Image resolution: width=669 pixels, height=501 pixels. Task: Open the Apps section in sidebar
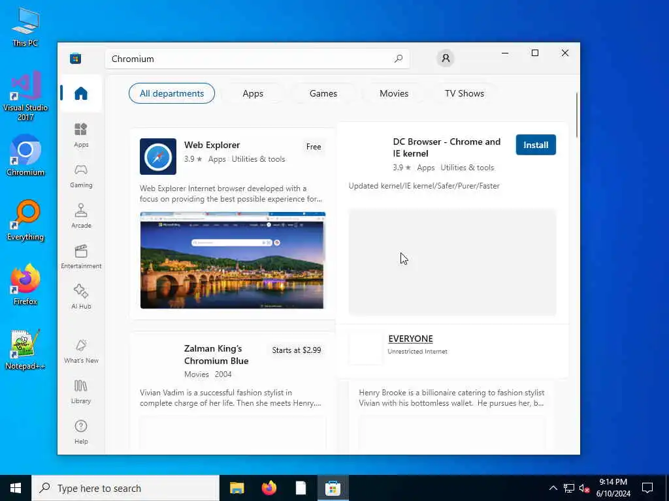tap(81, 135)
